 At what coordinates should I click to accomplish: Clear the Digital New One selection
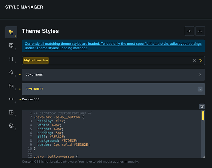pyautogui.click(x=194, y=60)
